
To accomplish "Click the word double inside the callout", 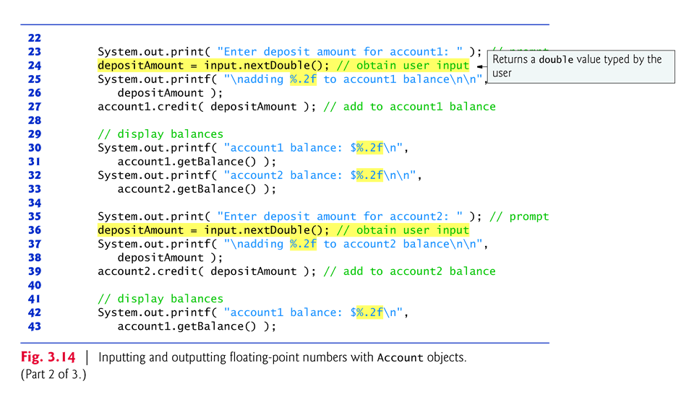I will pos(557,60).
